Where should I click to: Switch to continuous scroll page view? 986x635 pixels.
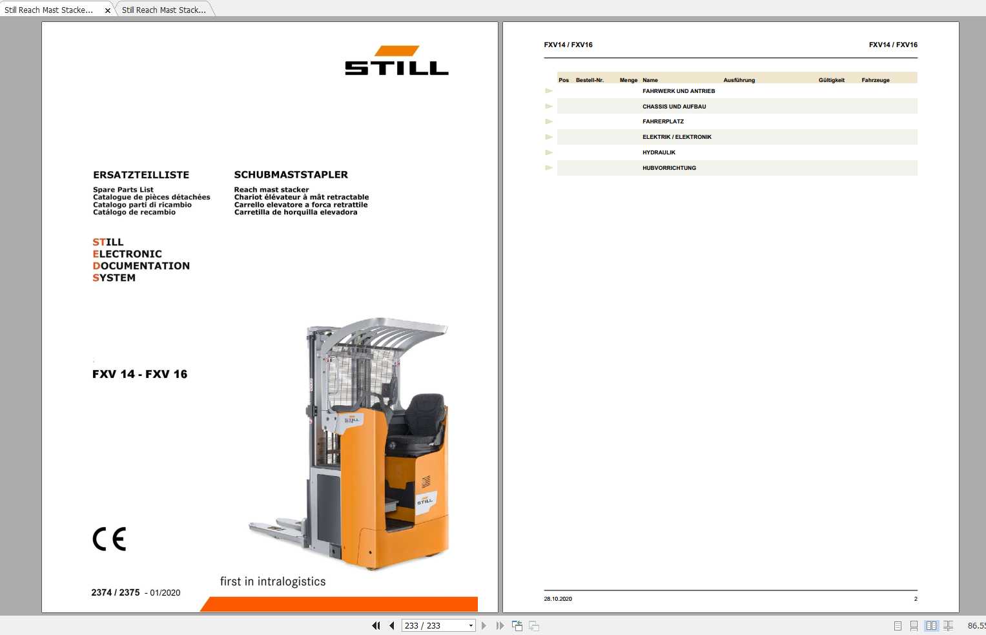pyautogui.click(x=914, y=625)
